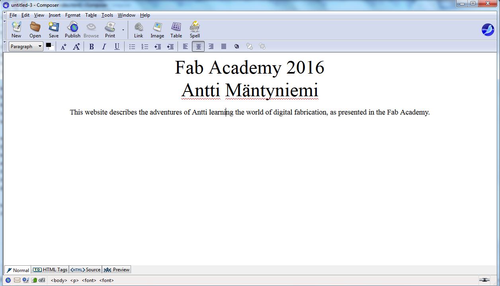Open the Insert menu
Screen dimensions: 500x286
(x=55, y=15)
